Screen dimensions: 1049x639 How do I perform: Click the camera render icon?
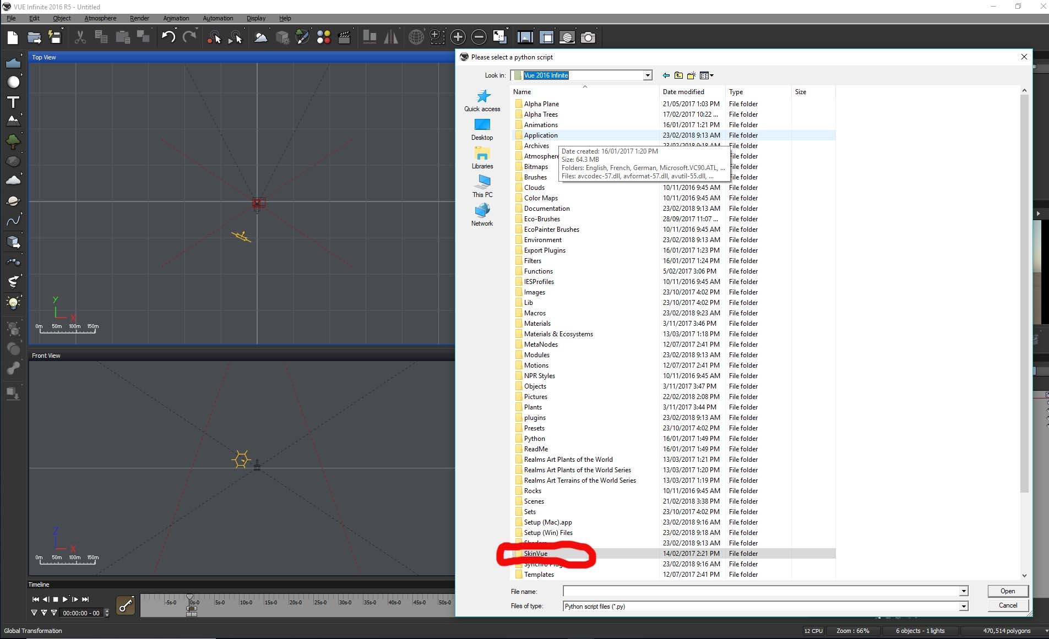coord(588,37)
